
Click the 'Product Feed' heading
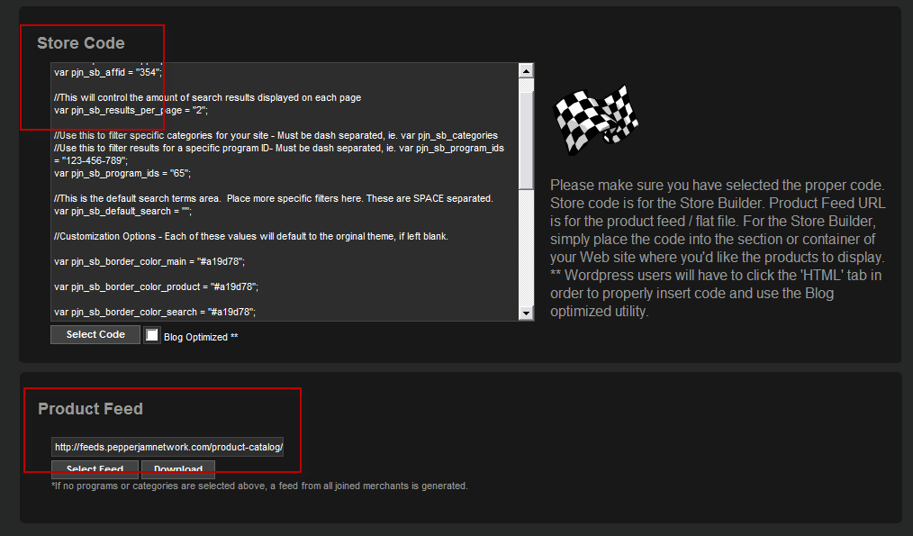coord(90,408)
